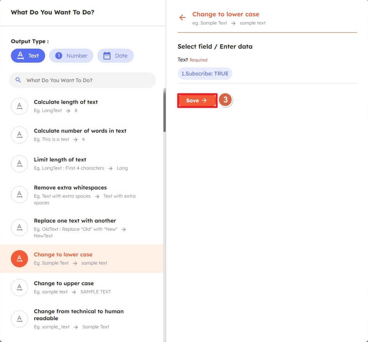Select Number output type
368x342 pixels.
pyautogui.click(x=72, y=56)
